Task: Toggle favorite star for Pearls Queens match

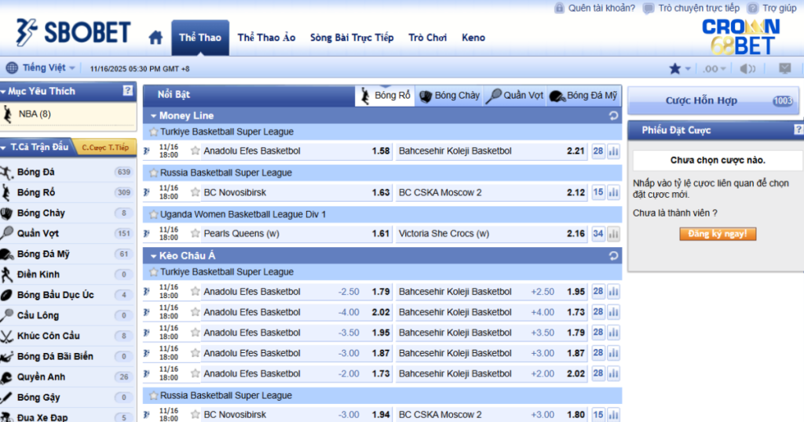Action: click(x=196, y=233)
